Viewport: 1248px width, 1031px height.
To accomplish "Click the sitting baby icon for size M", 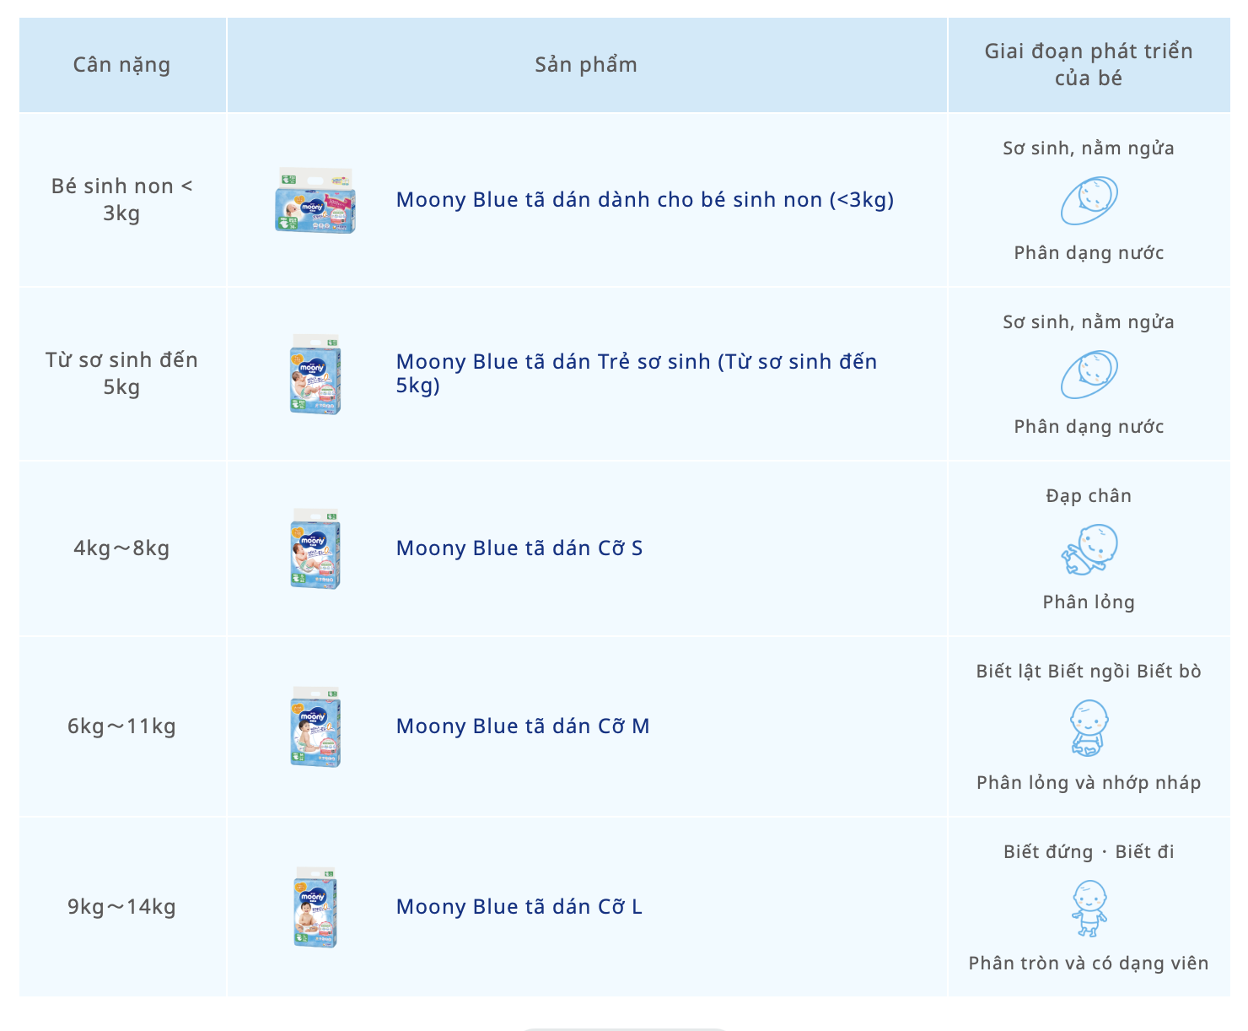I will [1089, 728].
